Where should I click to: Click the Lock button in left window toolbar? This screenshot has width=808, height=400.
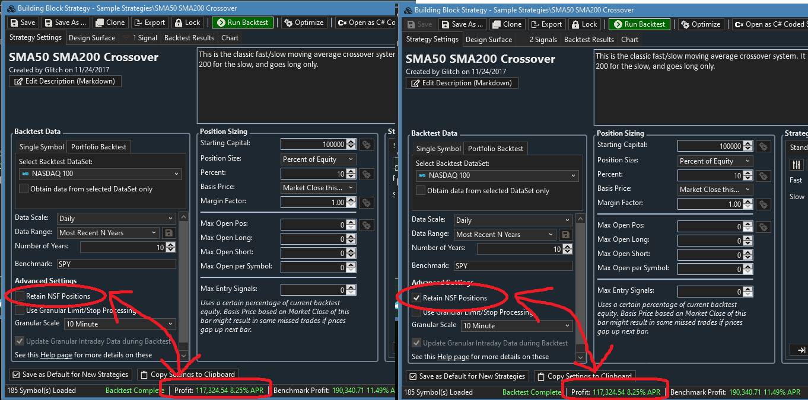click(187, 23)
